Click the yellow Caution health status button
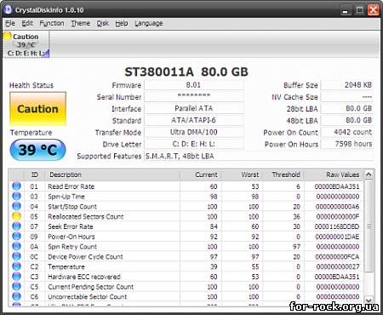 point(37,109)
